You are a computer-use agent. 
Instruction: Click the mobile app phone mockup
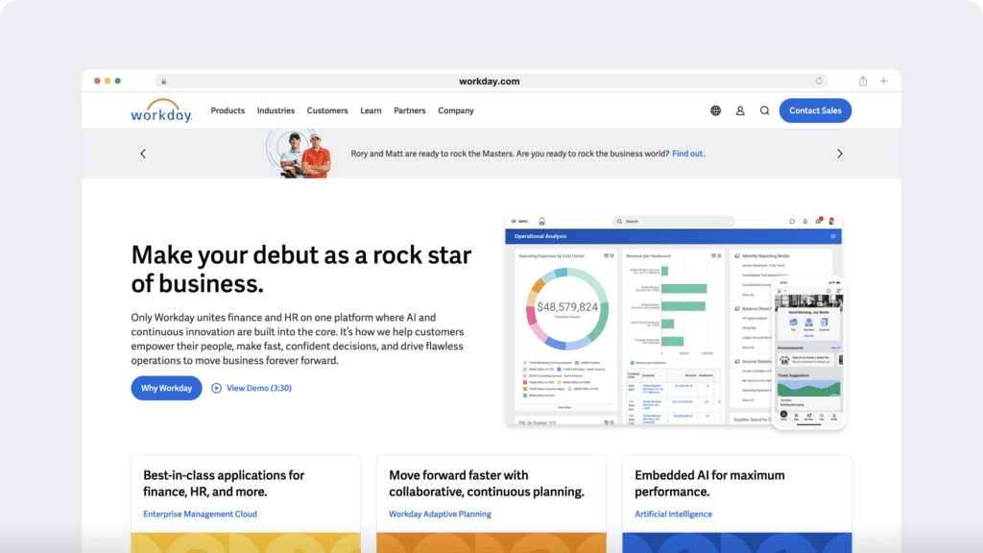point(809,353)
